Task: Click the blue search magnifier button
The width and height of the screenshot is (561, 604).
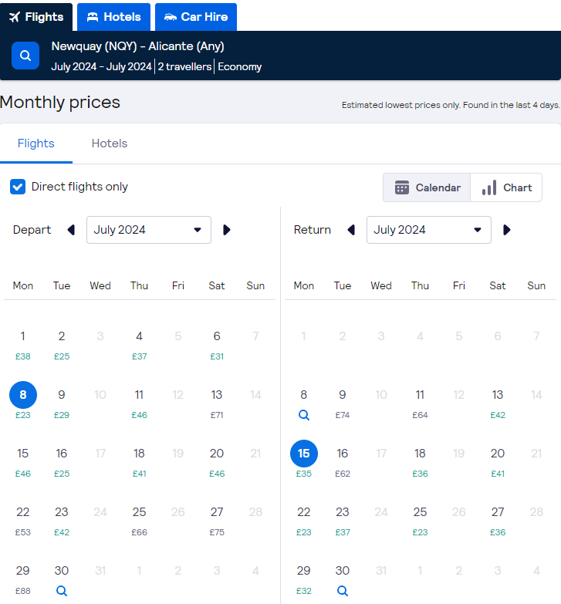Action: point(25,56)
